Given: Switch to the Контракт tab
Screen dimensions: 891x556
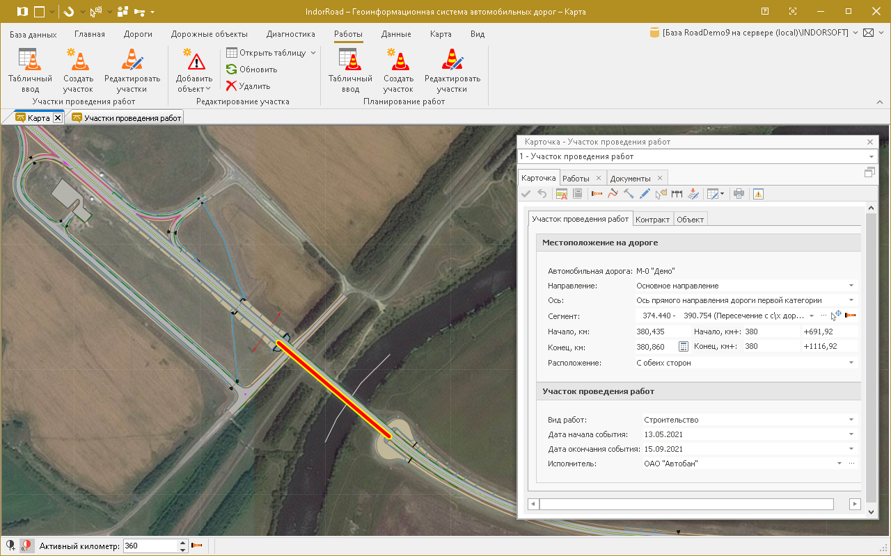Looking at the screenshot, I should 652,220.
